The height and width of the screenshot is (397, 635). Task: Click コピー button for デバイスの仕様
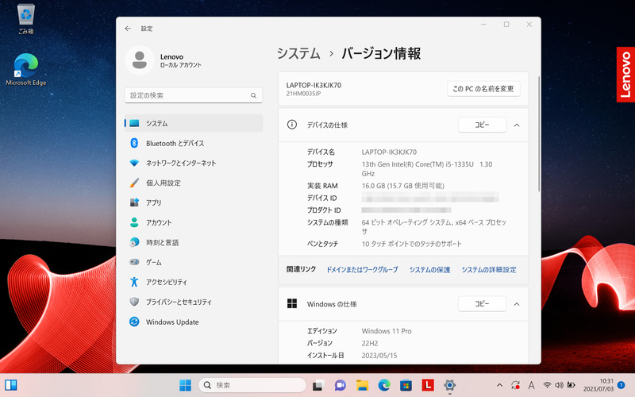coord(482,125)
